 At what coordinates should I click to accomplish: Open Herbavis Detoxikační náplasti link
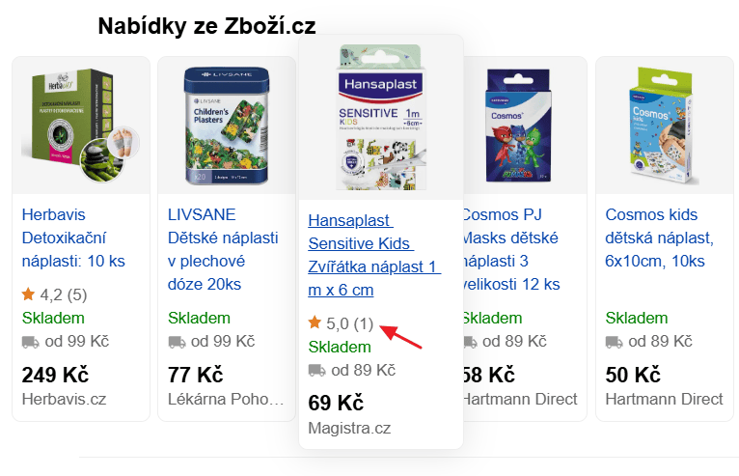click(73, 238)
